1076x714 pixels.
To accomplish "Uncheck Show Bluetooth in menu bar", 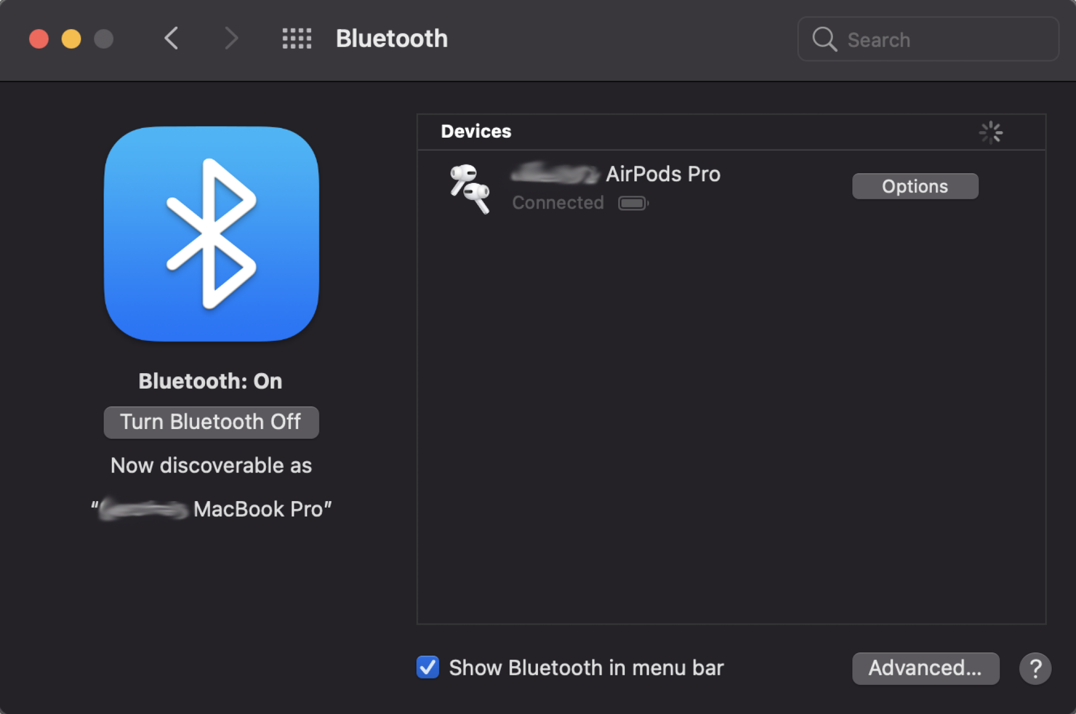I will [428, 667].
